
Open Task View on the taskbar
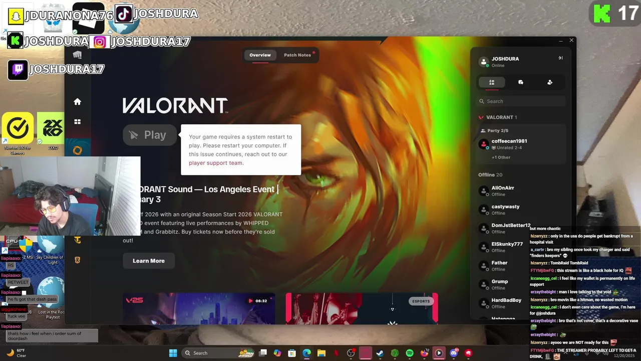[263, 353]
